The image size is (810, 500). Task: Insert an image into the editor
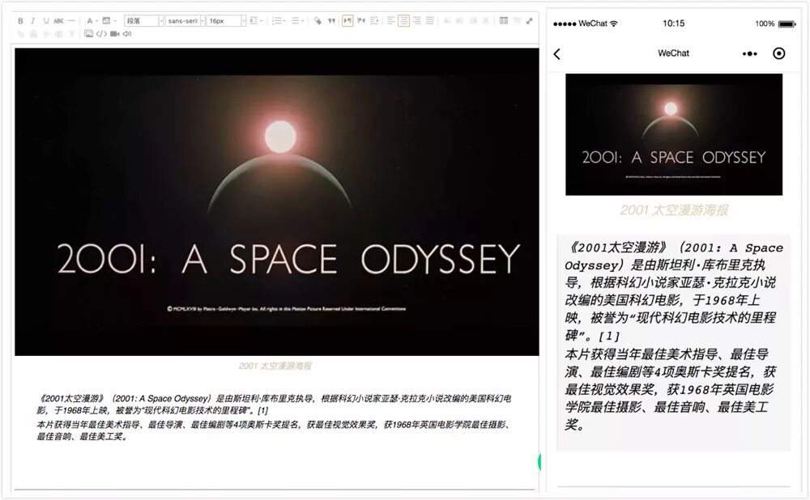[88, 34]
